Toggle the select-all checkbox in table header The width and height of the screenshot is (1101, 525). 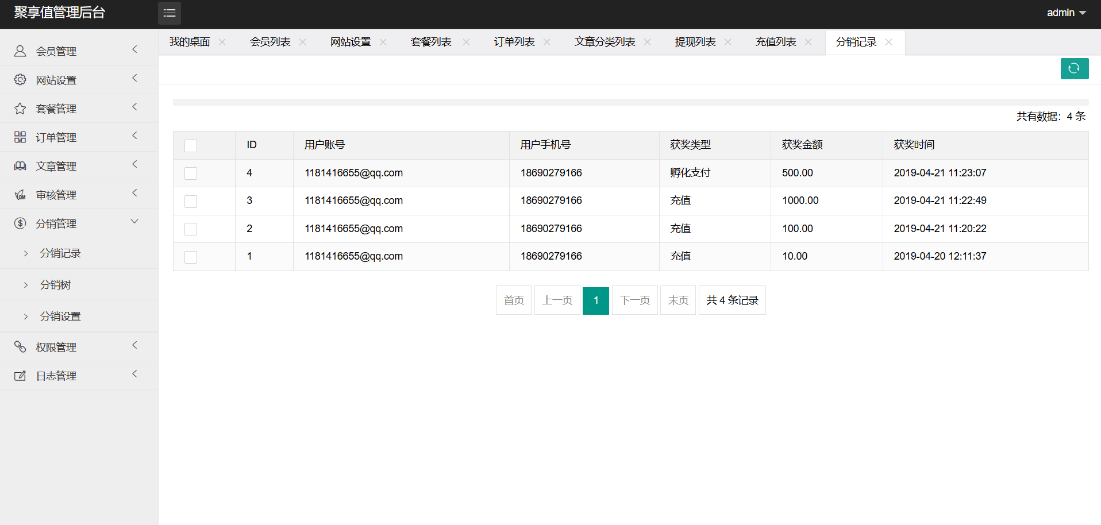click(191, 146)
